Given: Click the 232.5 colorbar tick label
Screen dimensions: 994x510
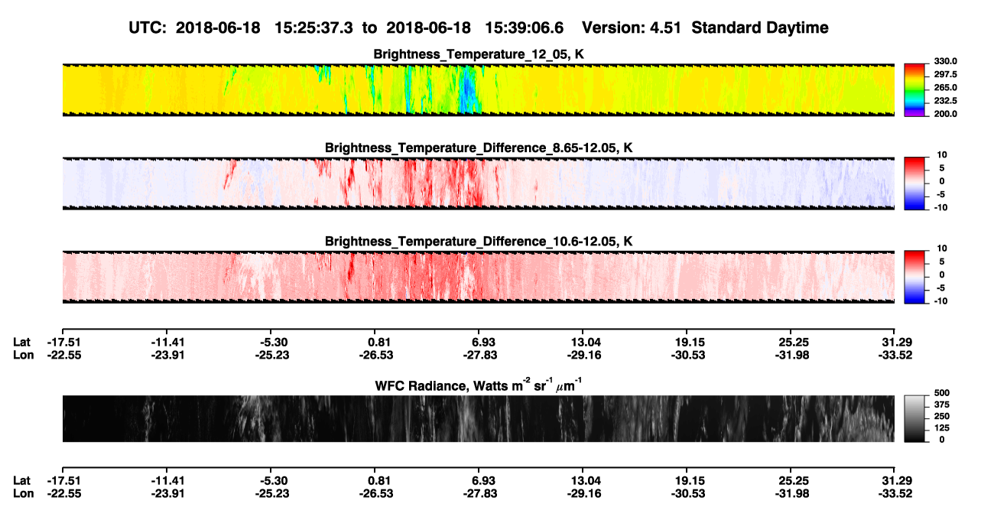Looking at the screenshot, I should click(x=944, y=100).
